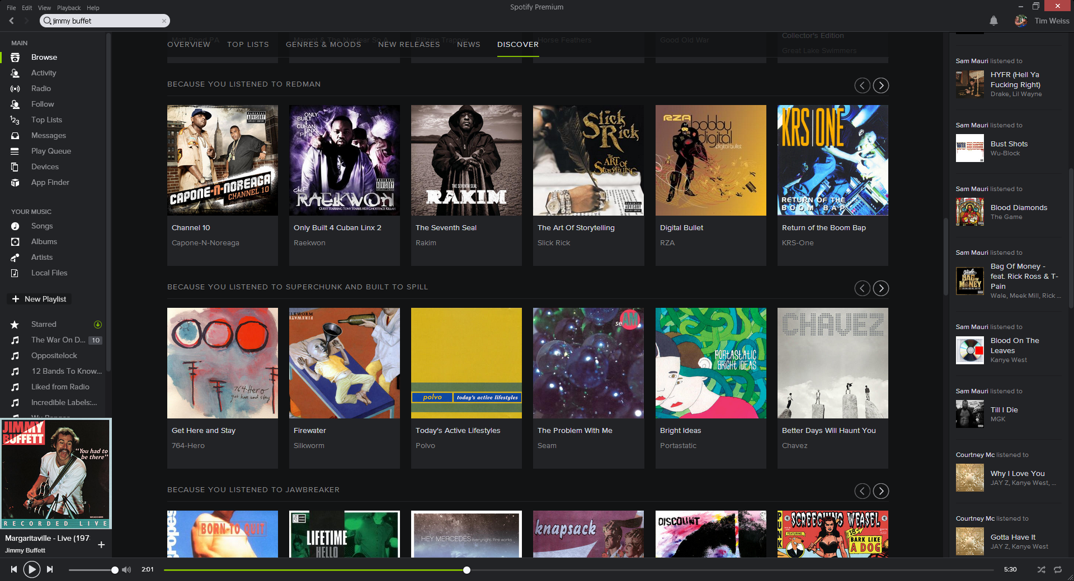Screen dimensions: 1074x581
Task: Click the Top Lists sidebar icon
Action: coord(15,120)
